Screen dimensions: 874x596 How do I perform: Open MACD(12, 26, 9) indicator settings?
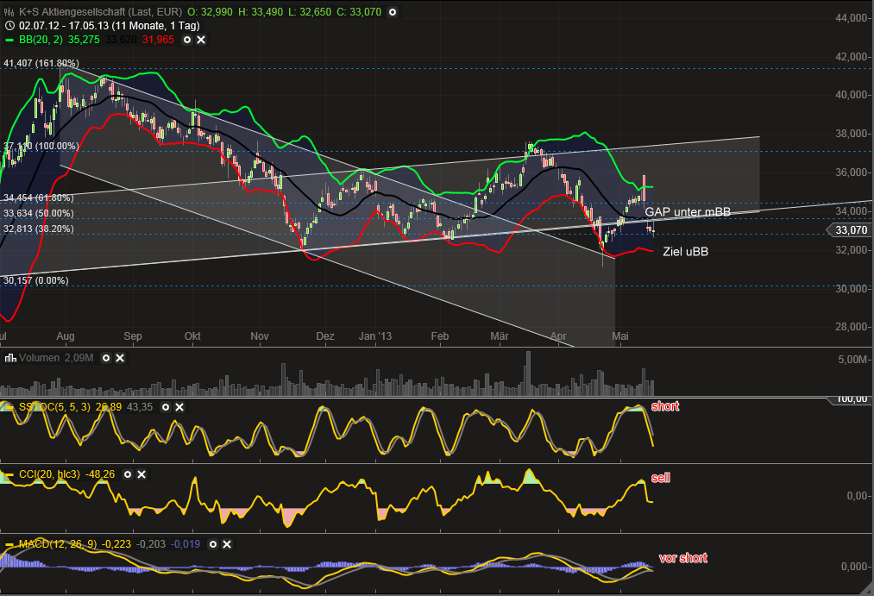click(x=213, y=544)
